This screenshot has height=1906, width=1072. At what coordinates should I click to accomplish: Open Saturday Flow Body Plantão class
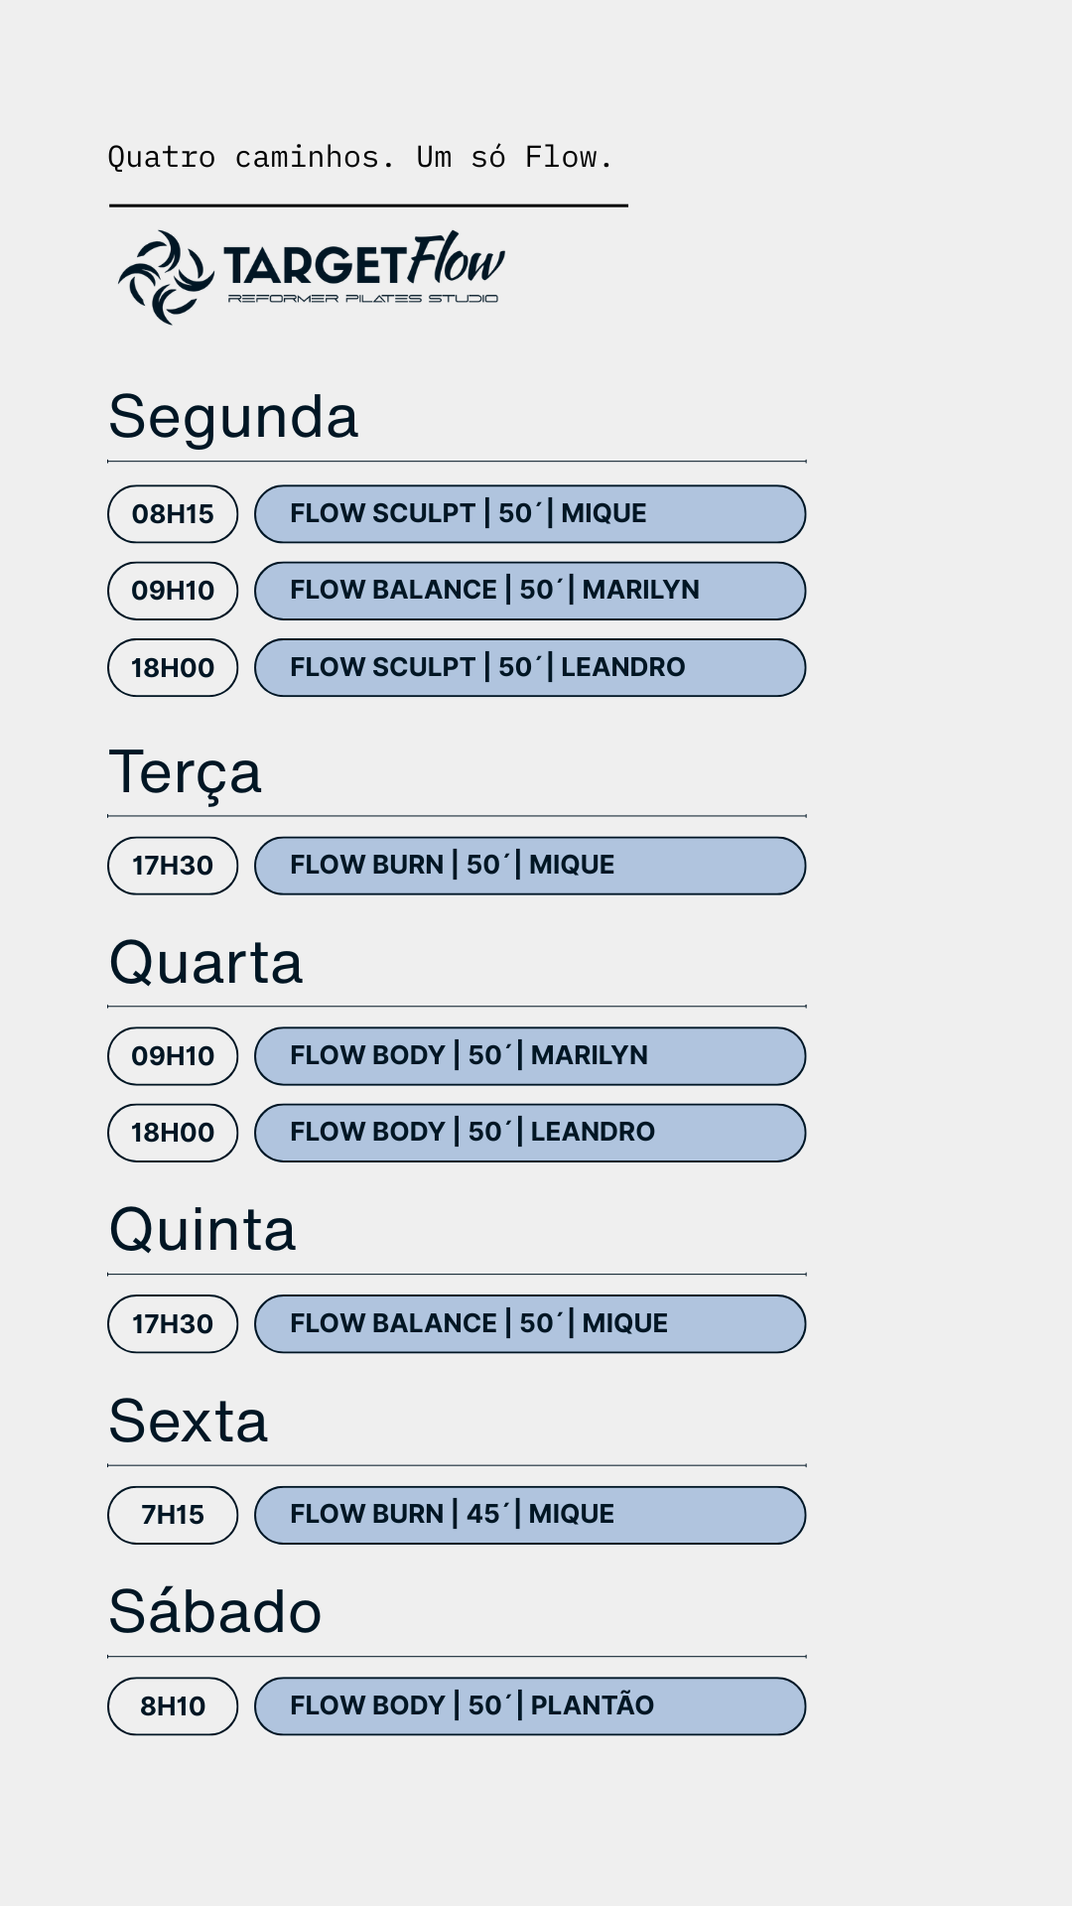click(x=529, y=1706)
